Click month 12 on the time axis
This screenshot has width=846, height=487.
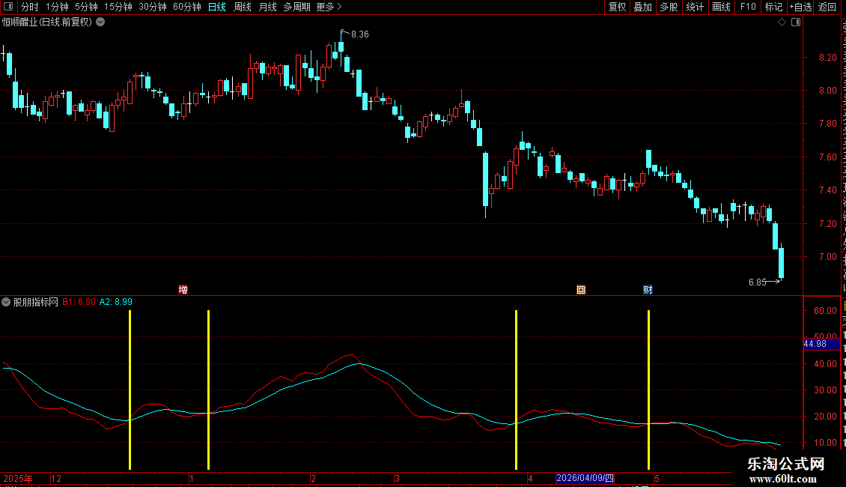coord(56,478)
